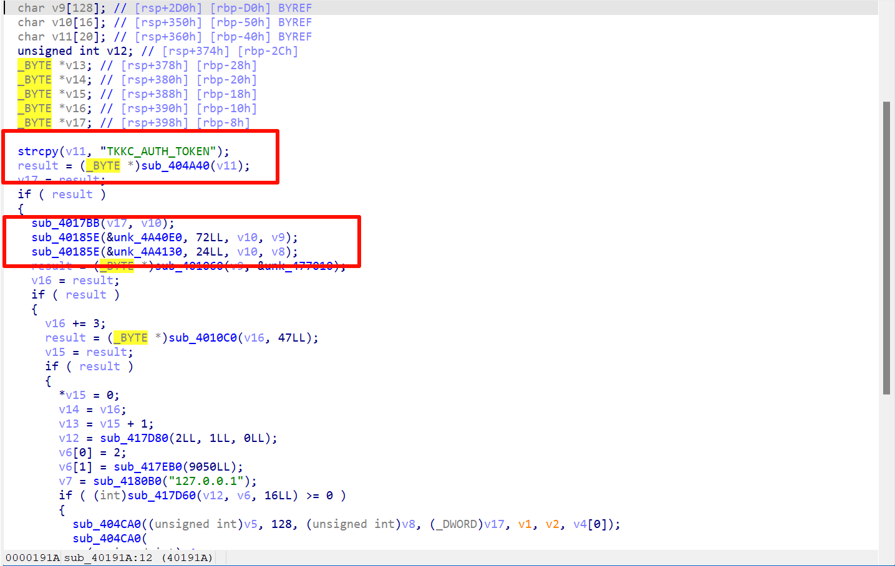This screenshot has width=895, height=566.
Task: Select the "TKKC_AUTH_TOKEN" string literal
Action: (158, 151)
